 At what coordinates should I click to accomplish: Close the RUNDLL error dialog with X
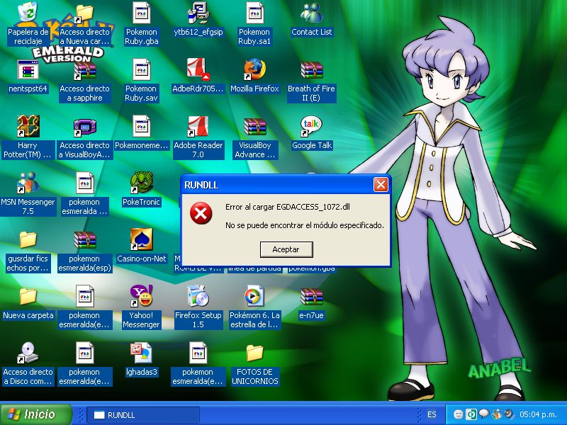pyautogui.click(x=381, y=185)
